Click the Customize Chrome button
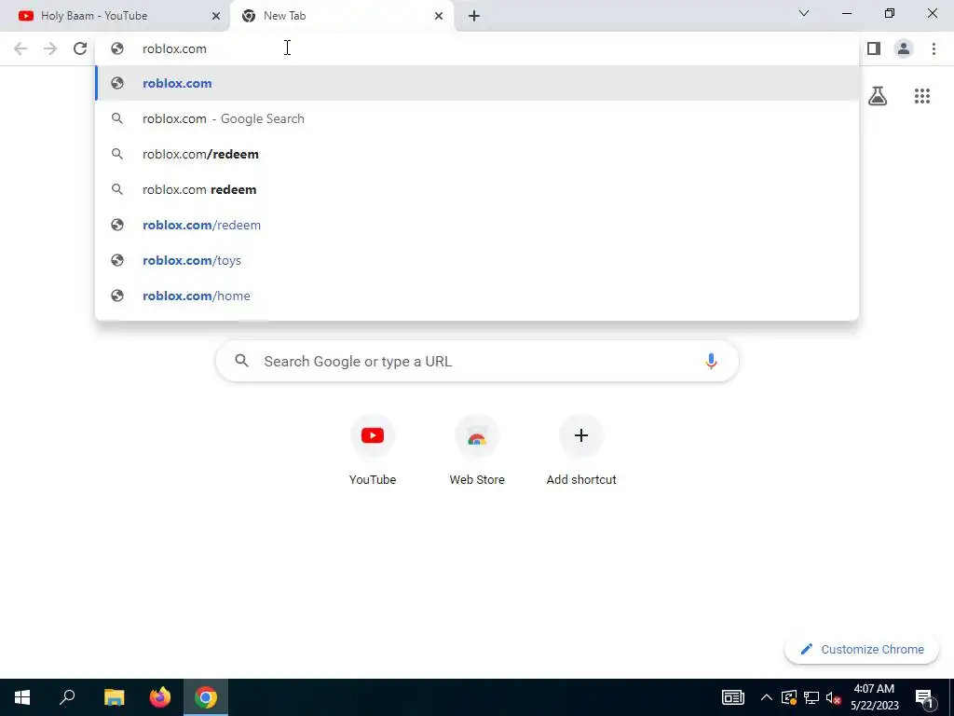 coord(861,649)
